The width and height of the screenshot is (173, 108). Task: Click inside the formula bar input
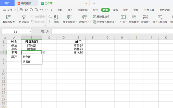point(112,32)
